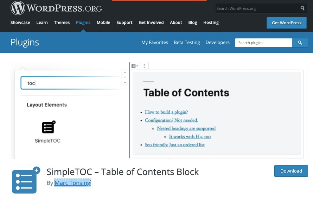Click the WordPress.org search magnifier icon

pyautogui.click(x=302, y=8)
